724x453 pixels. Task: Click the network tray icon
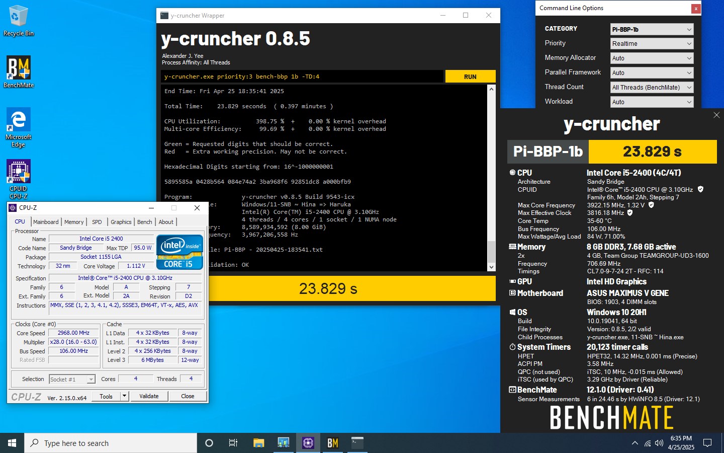[x=648, y=443]
